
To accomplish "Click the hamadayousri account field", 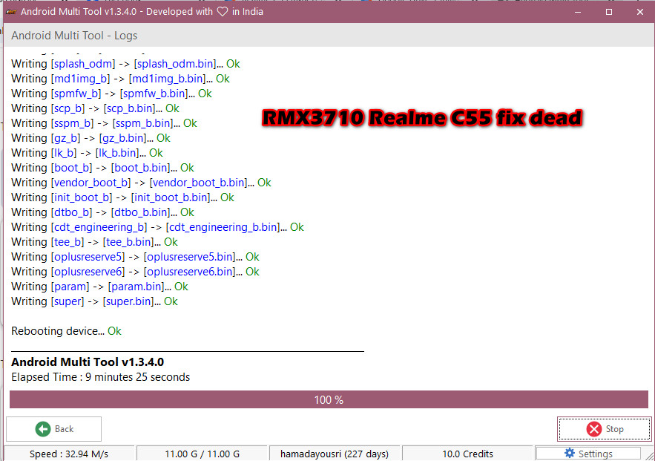I will coord(335,454).
